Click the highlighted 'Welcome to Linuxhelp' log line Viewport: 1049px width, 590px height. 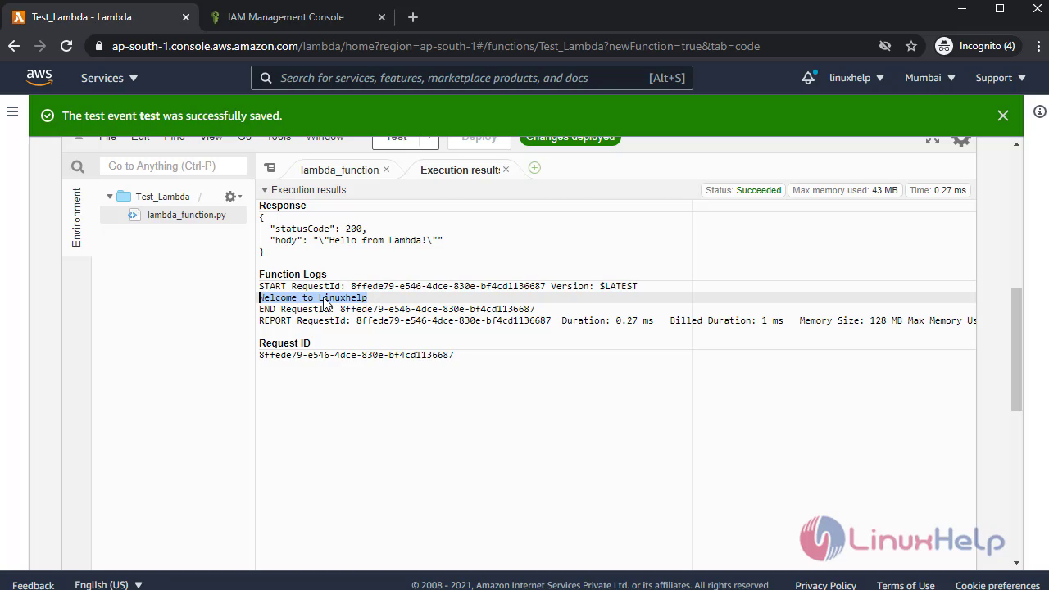[313, 297]
